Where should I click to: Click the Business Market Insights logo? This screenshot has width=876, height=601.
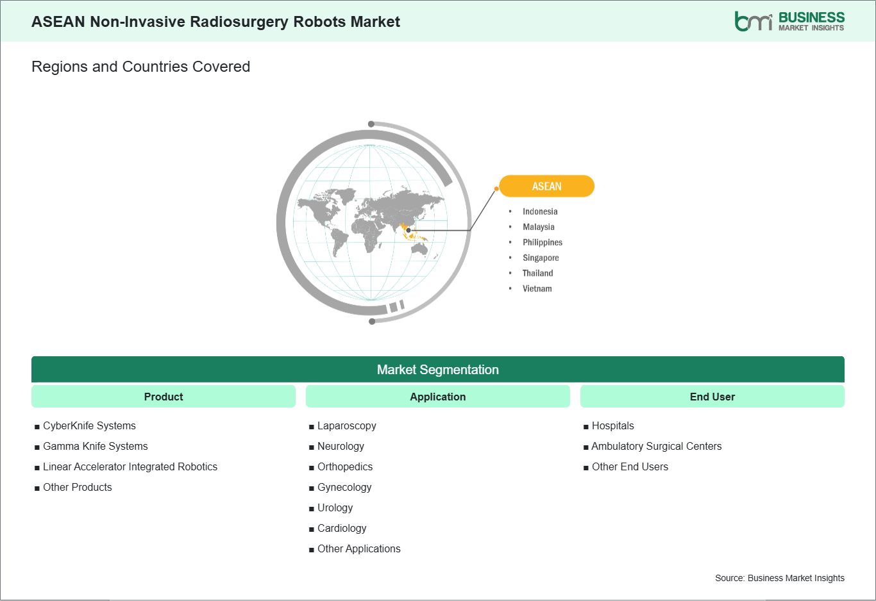click(789, 21)
